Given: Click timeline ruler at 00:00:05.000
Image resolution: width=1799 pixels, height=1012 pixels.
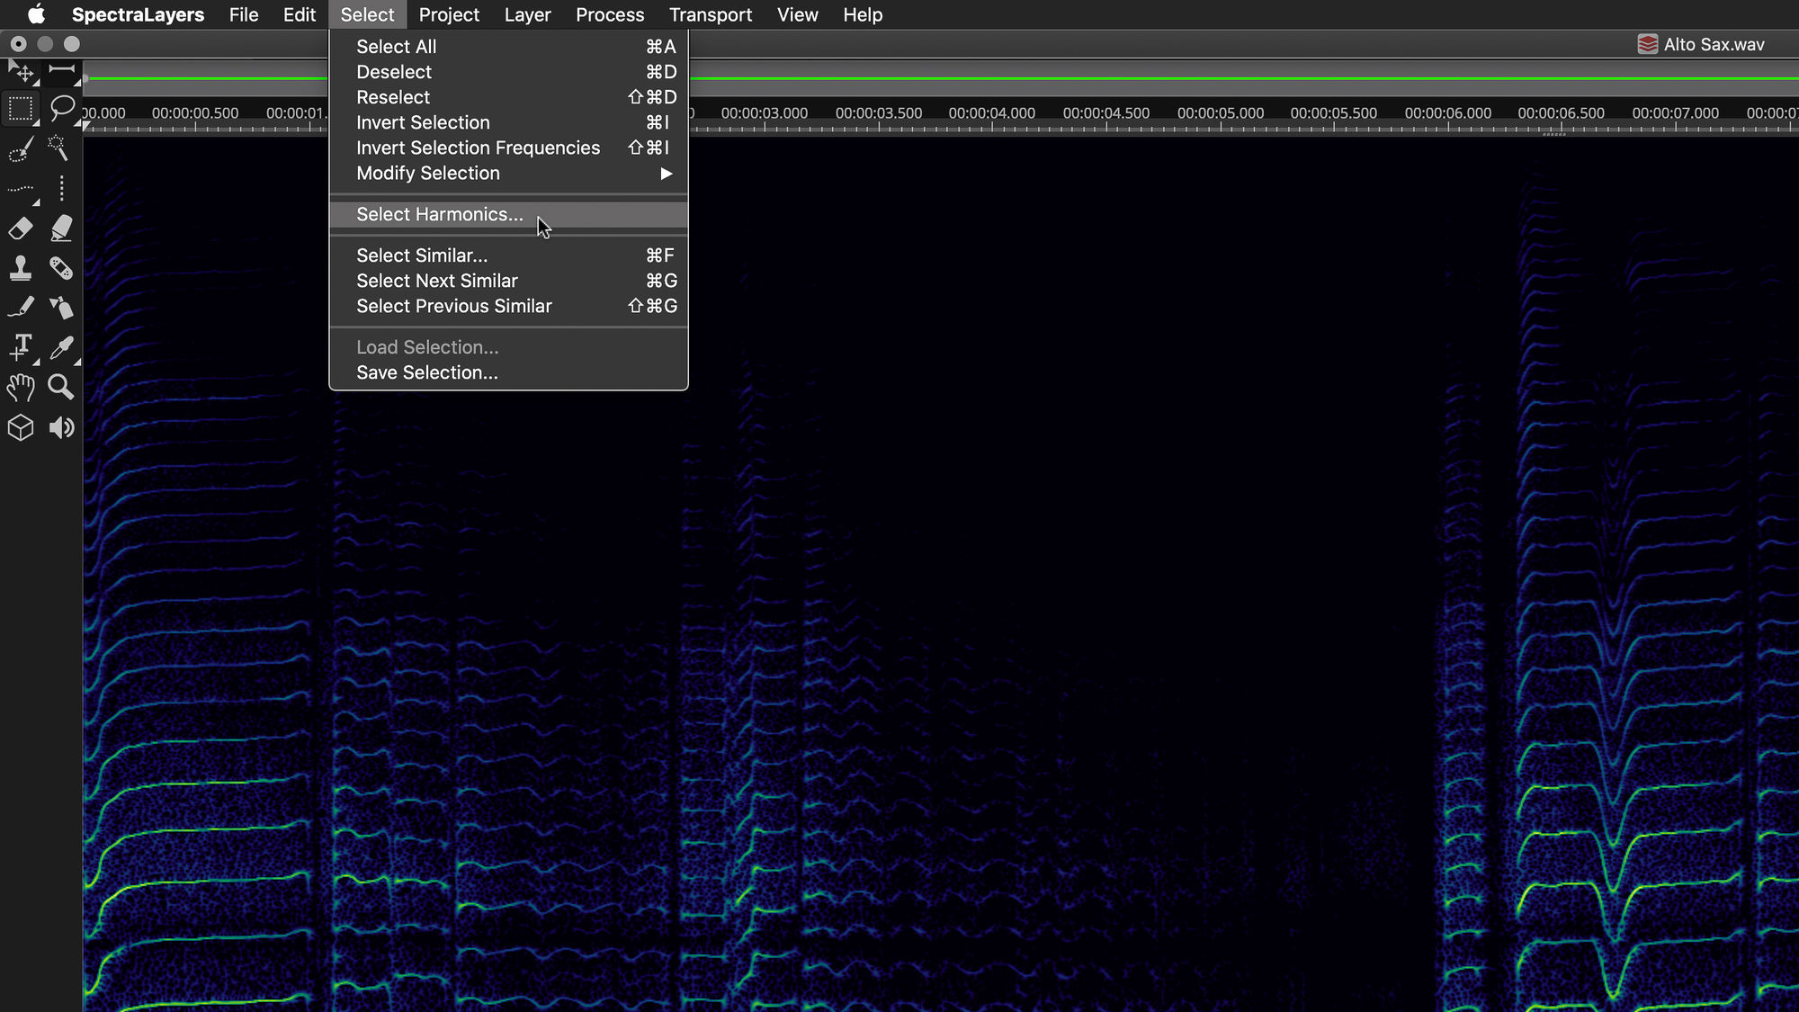Looking at the screenshot, I should [1221, 115].
